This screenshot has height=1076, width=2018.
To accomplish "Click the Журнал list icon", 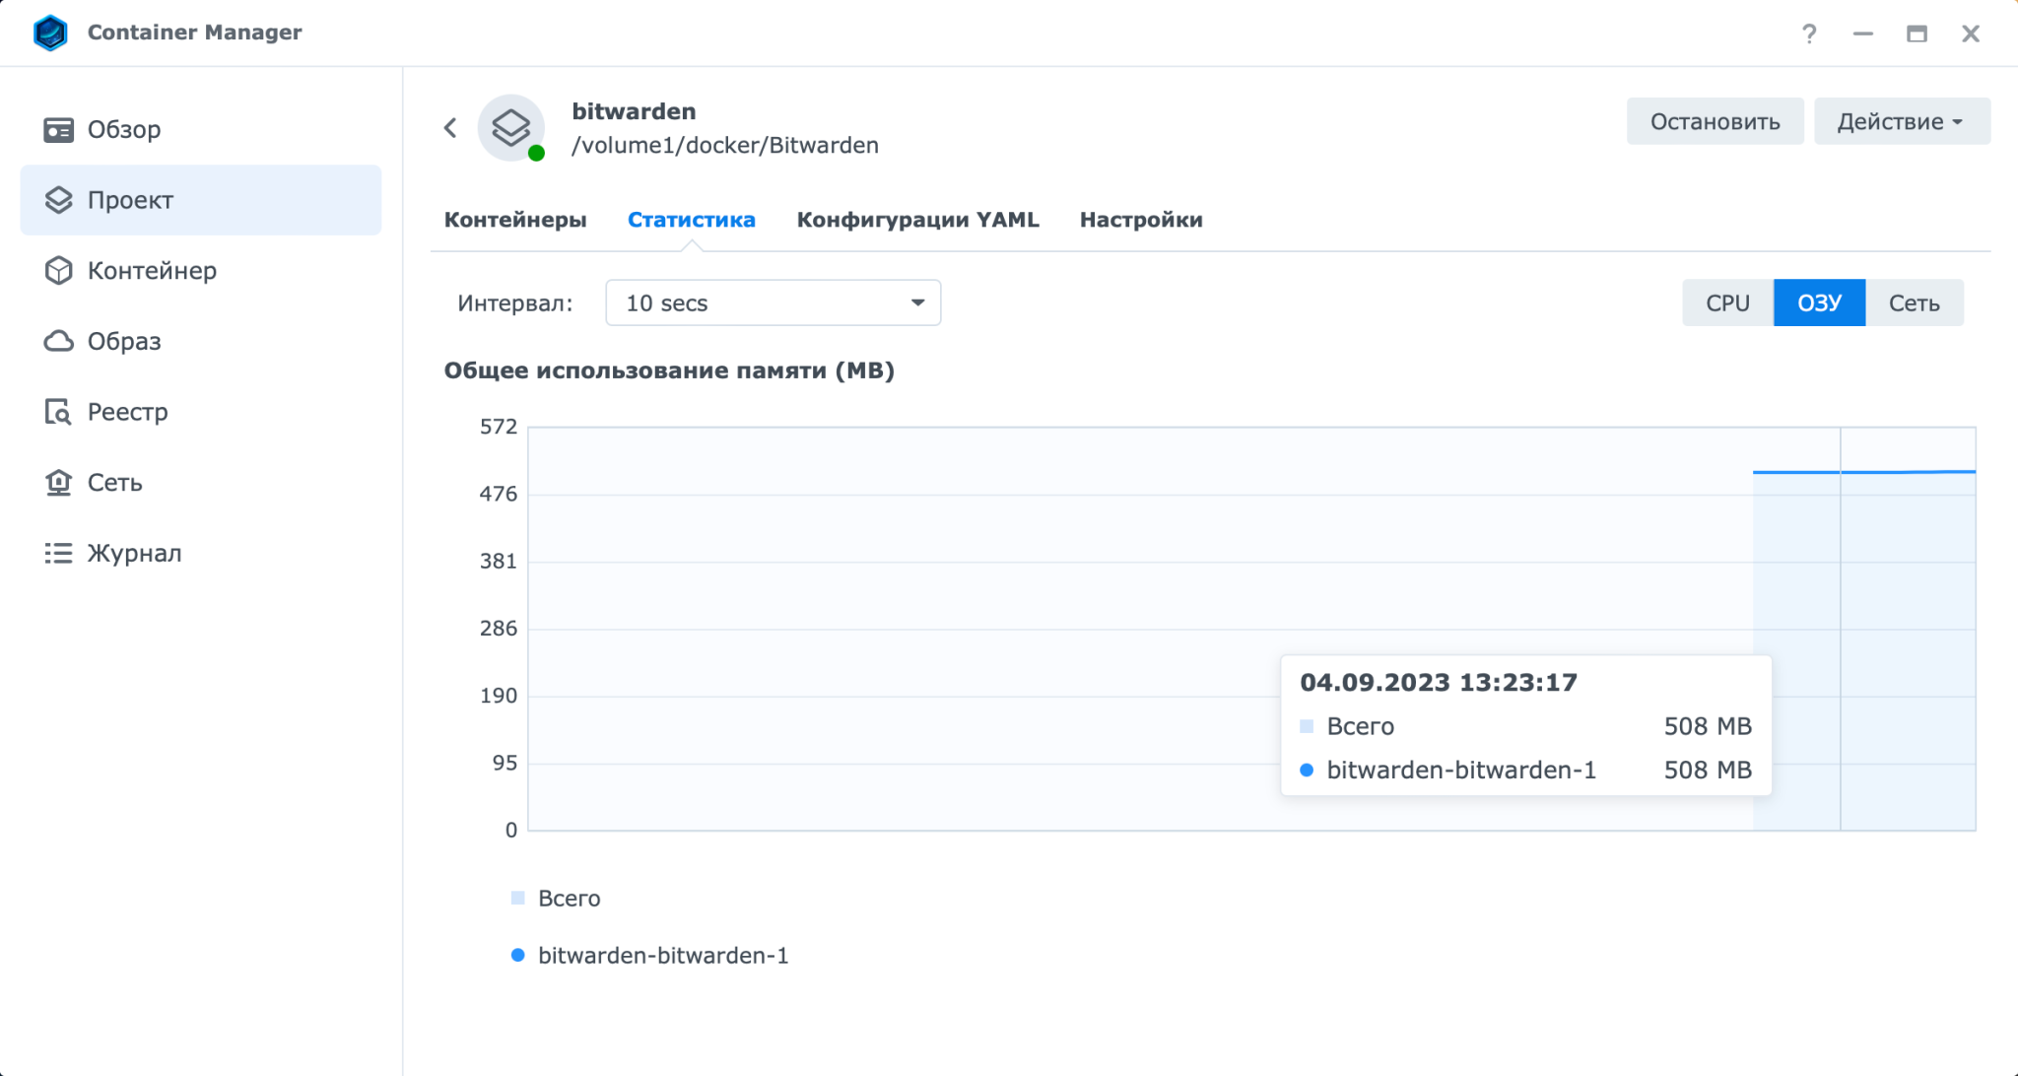I will click(58, 553).
